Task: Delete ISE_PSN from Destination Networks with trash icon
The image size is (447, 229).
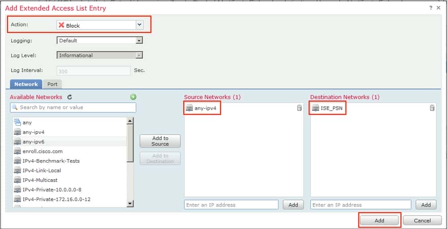Action: pos(432,108)
